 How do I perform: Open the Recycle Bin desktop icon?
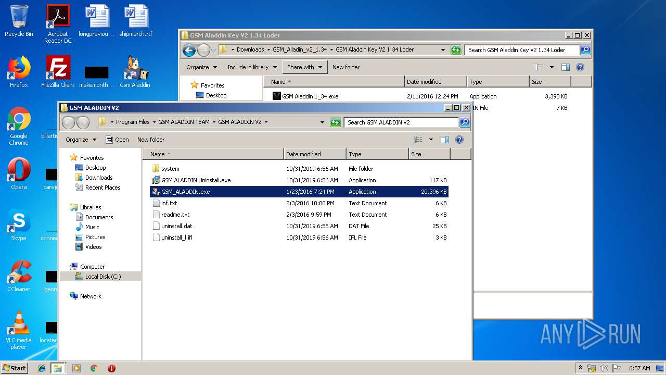19,22
